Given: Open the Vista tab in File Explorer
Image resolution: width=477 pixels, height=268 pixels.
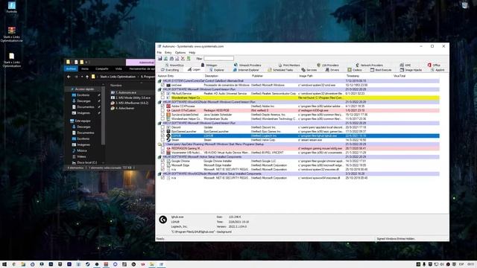Looking at the screenshot, I should pos(119,69).
